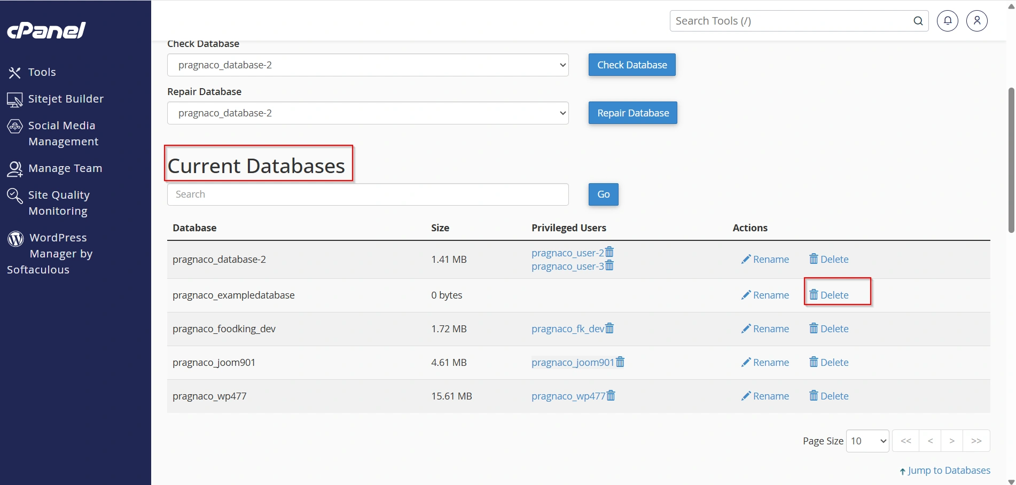Delete pragnaco_wp477 database
This screenshot has width=1016, height=485.
[829, 396]
